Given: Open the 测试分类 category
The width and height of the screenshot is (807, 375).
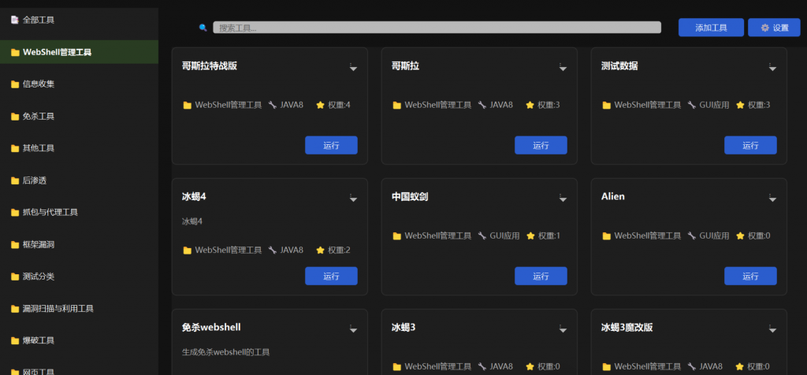Looking at the screenshot, I should (79, 277).
